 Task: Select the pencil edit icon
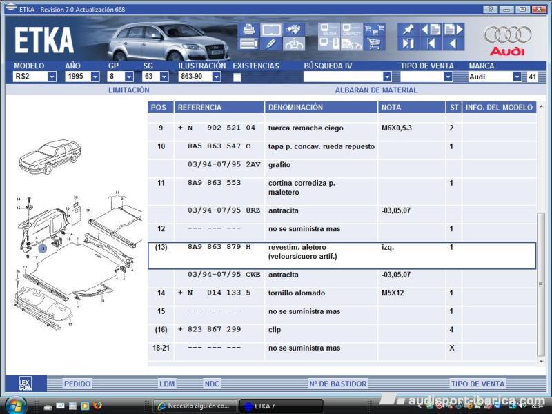[x=271, y=43]
